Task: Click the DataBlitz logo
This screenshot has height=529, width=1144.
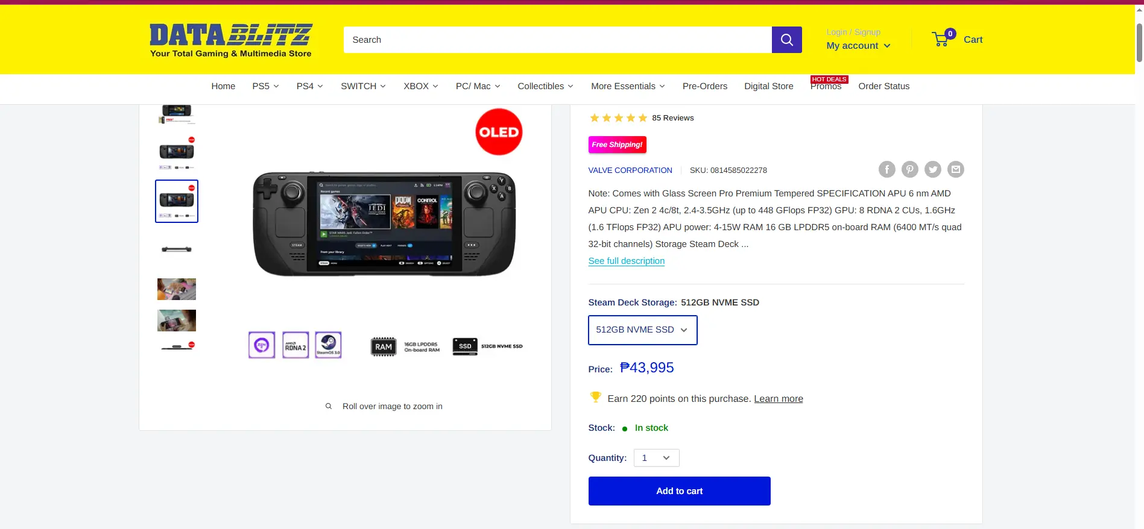Action: click(x=231, y=40)
